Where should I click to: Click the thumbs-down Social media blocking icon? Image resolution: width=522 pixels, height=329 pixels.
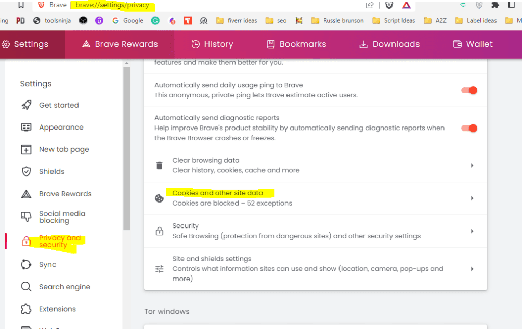coord(27,217)
